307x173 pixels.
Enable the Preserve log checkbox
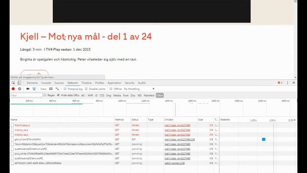pyautogui.click(x=65, y=89)
